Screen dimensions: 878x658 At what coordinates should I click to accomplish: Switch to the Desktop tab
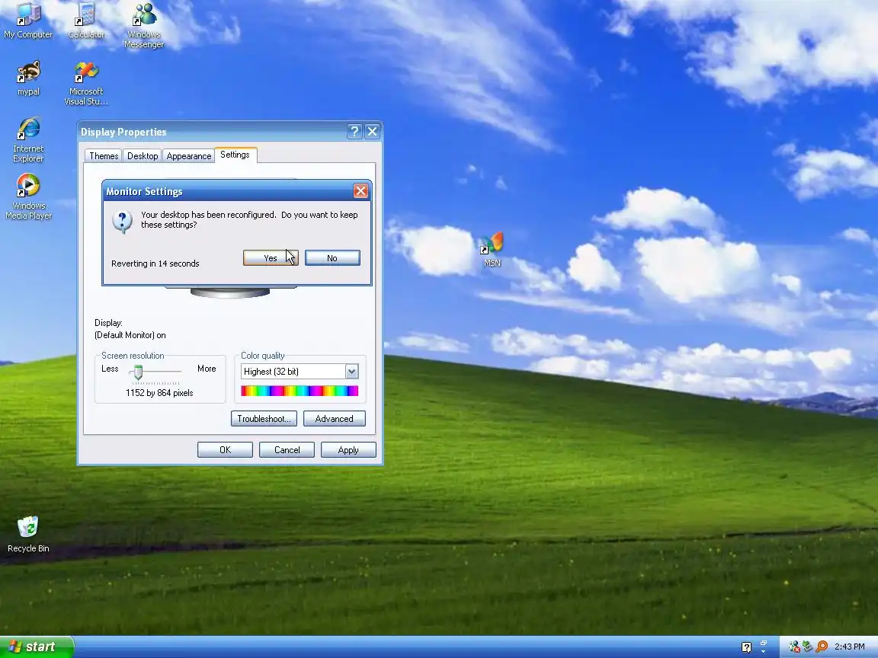[x=143, y=156]
